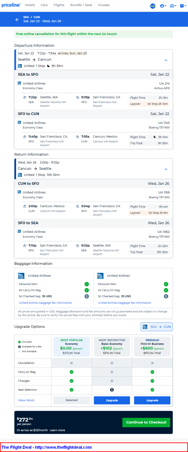The height and width of the screenshot is (452, 188).
Task: Collapse the departure flight details
Action: 166,60
